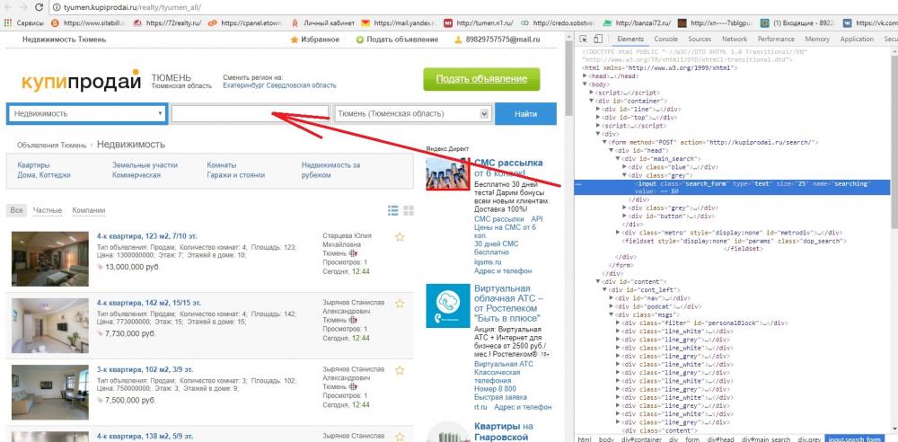
Task: Switch to the Performance DevTools tab
Action: tap(776, 39)
